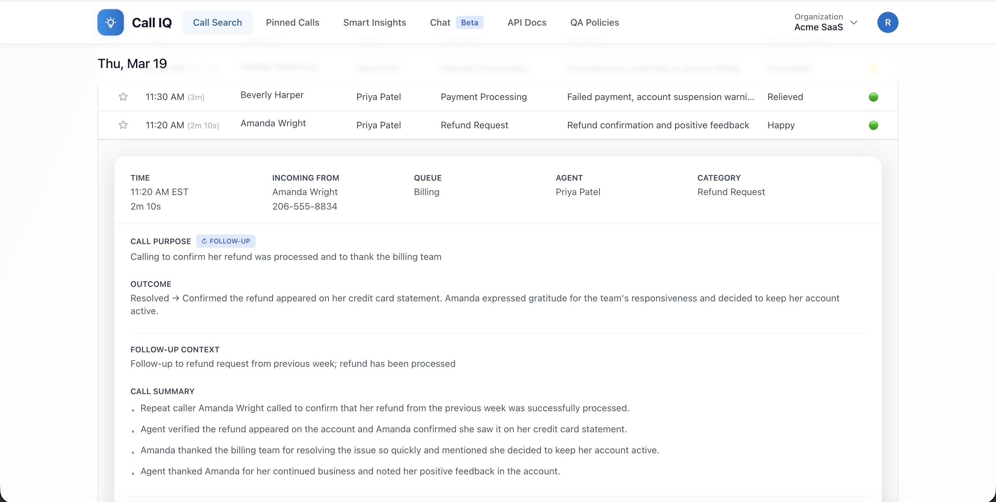The height and width of the screenshot is (502, 996).
Task: Switch to the Call Search tab
Action: pyautogui.click(x=217, y=22)
